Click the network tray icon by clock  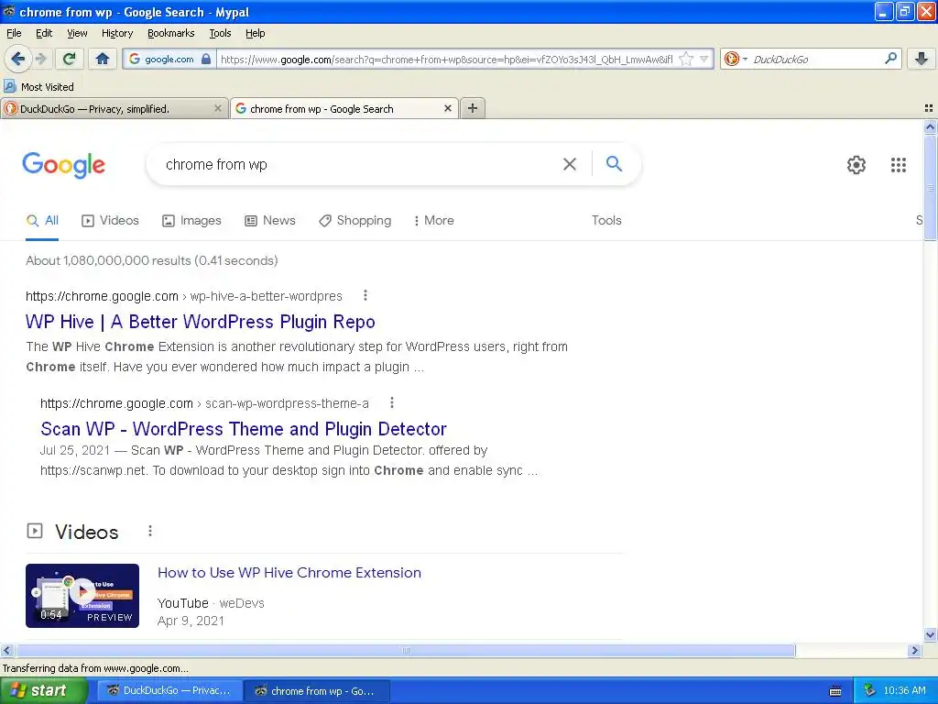pos(870,691)
